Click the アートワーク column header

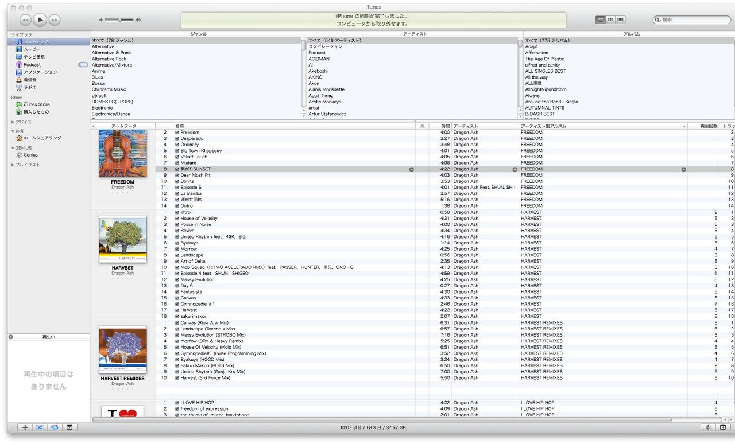click(123, 126)
